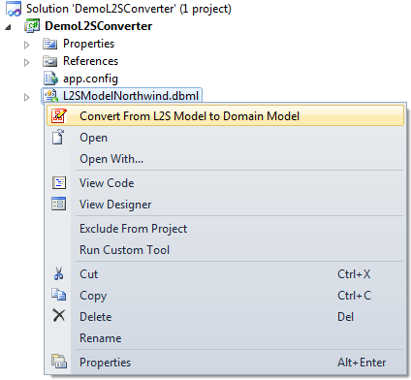The height and width of the screenshot is (380, 411).
Task: Click the Copy pages icon
Action: click(59, 295)
